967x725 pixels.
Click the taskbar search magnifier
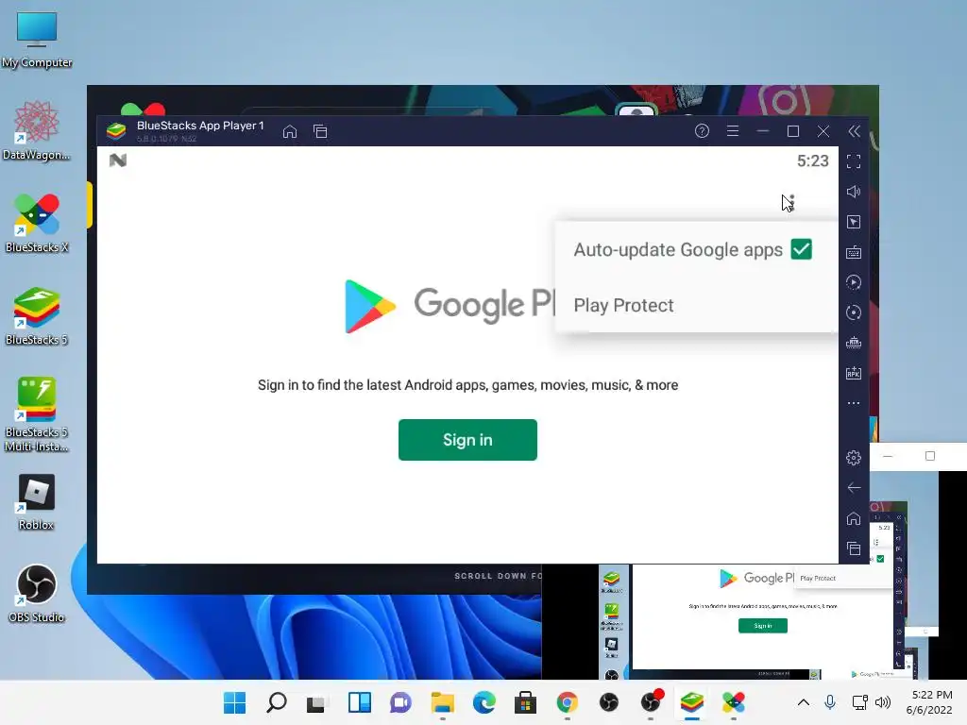coord(277,702)
